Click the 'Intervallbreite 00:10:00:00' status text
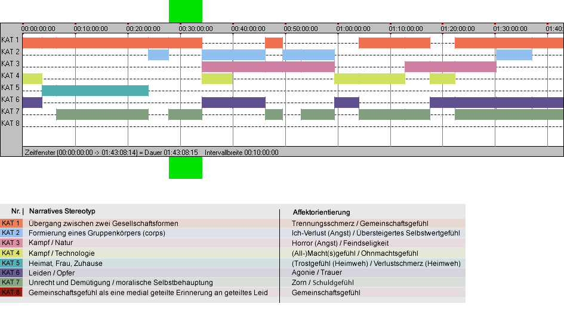The height and width of the screenshot is (316, 564). click(x=242, y=153)
